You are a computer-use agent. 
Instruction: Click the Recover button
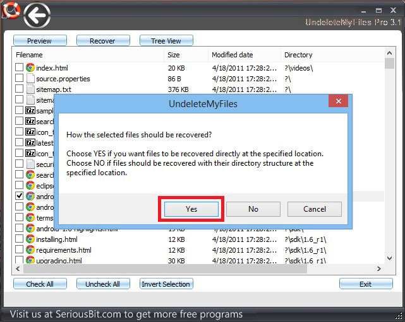point(103,41)
